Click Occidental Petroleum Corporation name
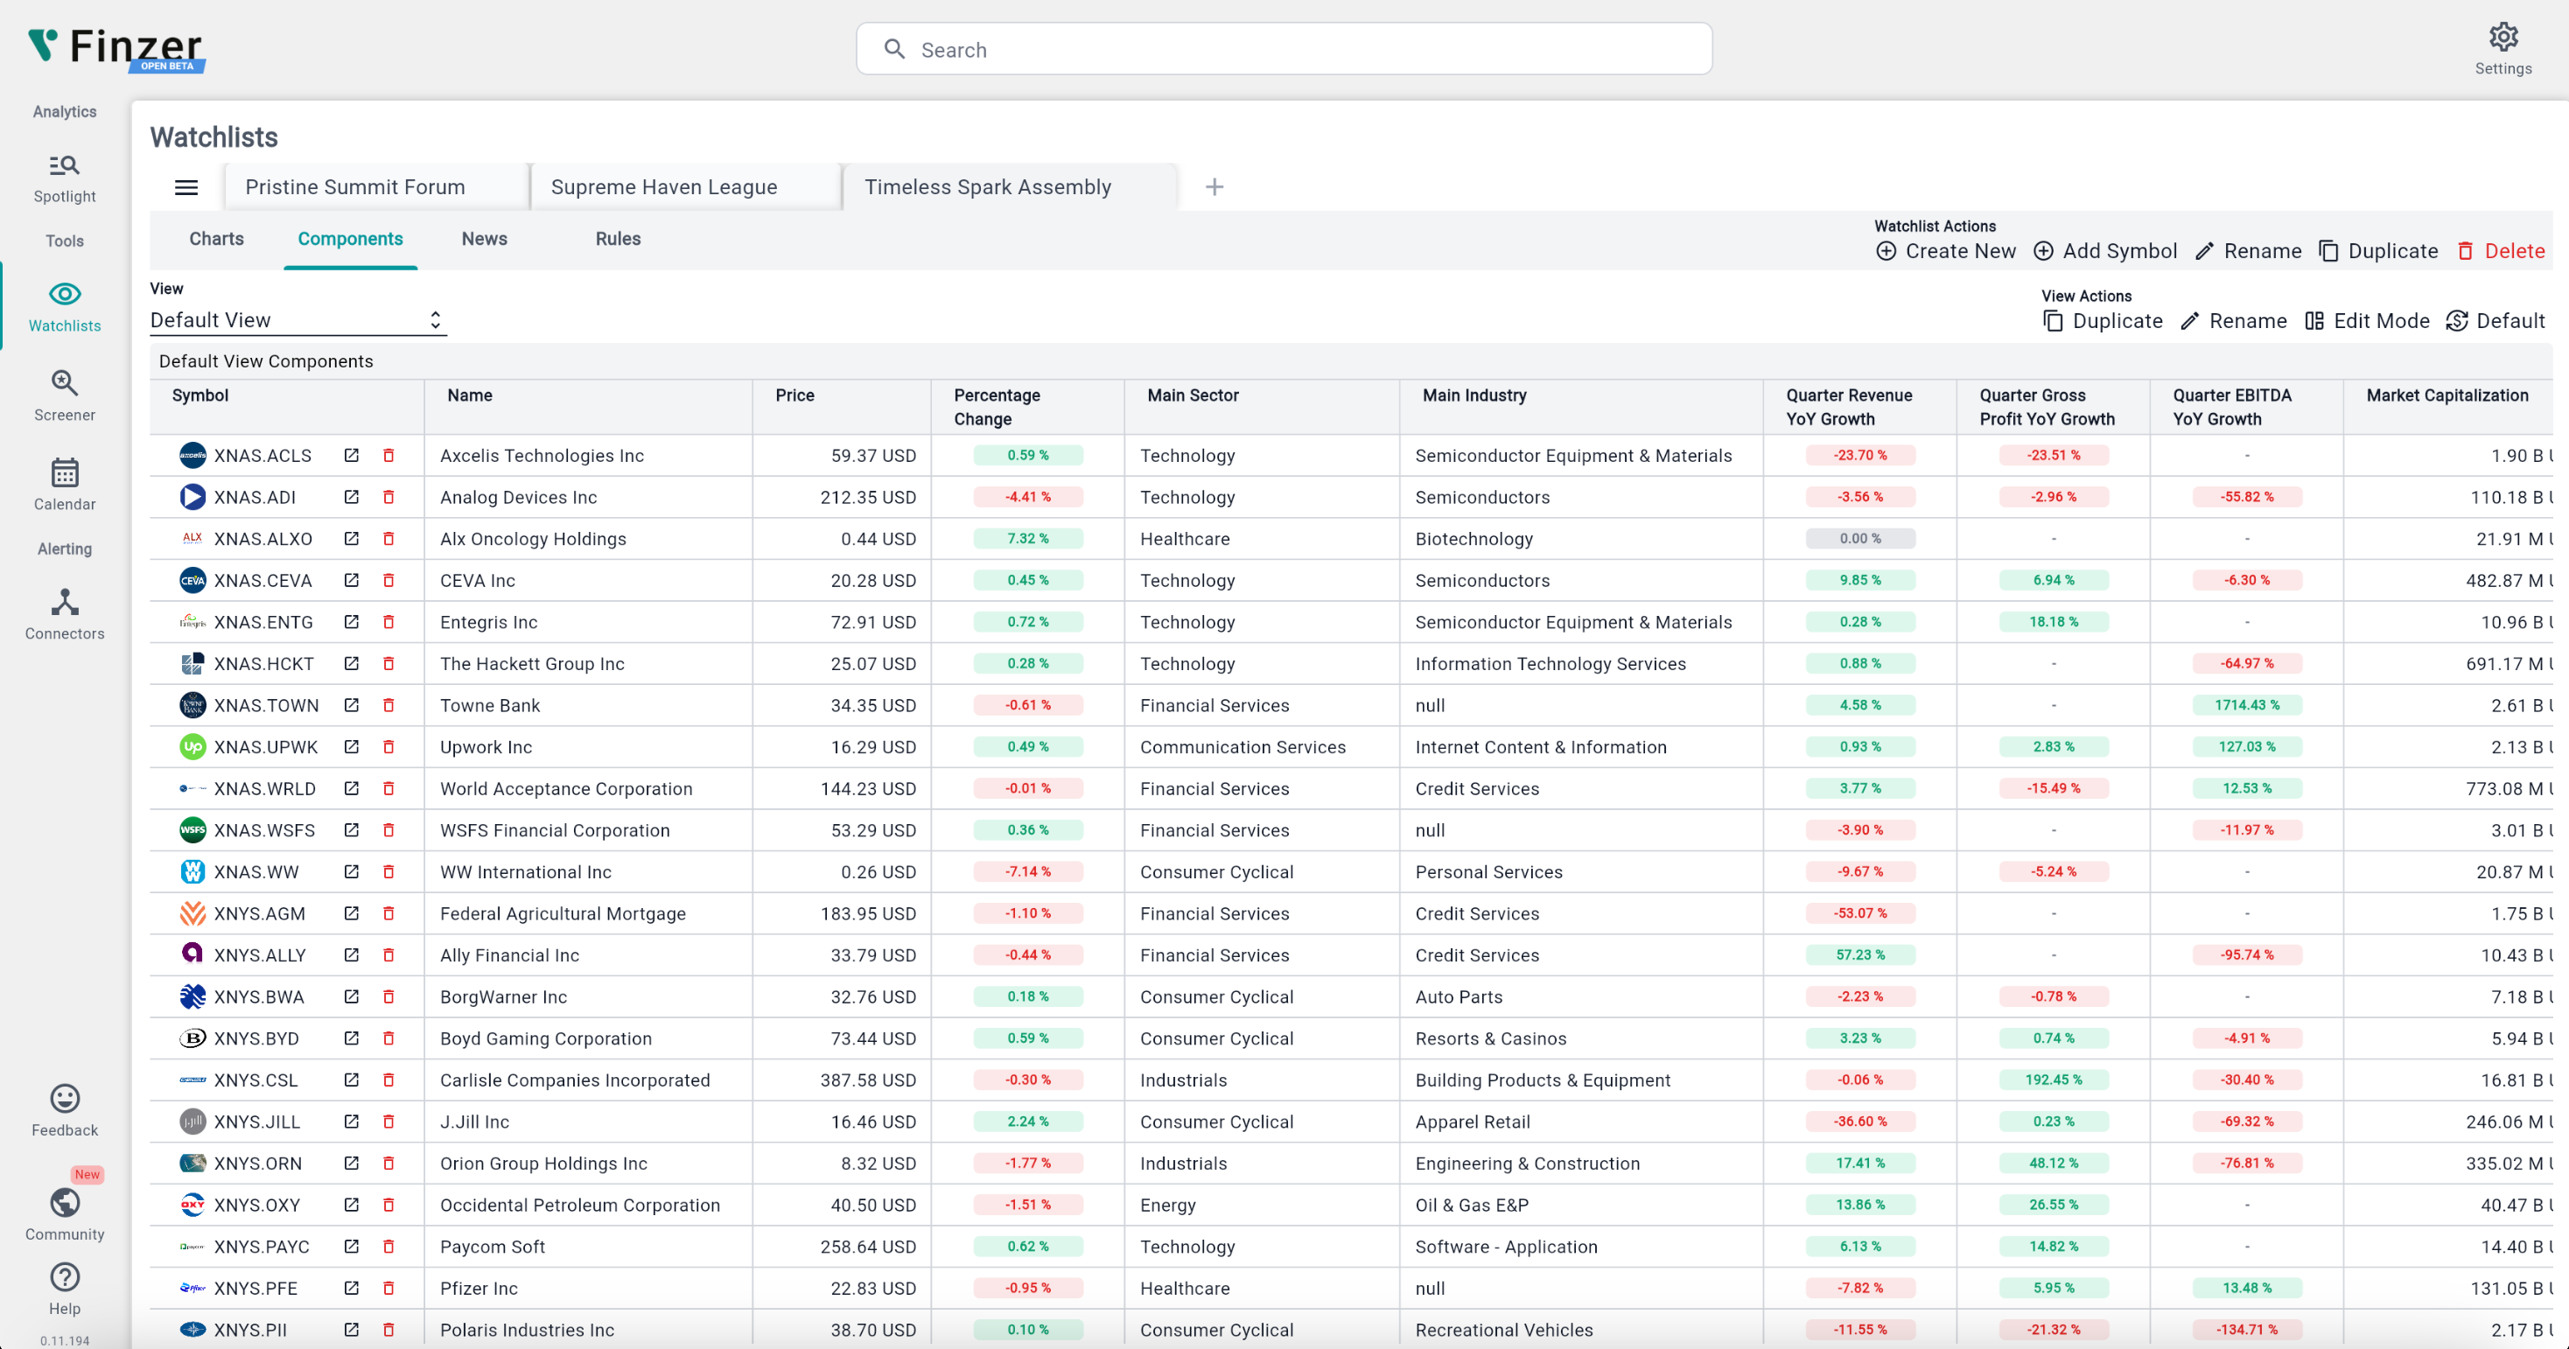This screenshot has width=2569, height=1349. click(579, 1205)
